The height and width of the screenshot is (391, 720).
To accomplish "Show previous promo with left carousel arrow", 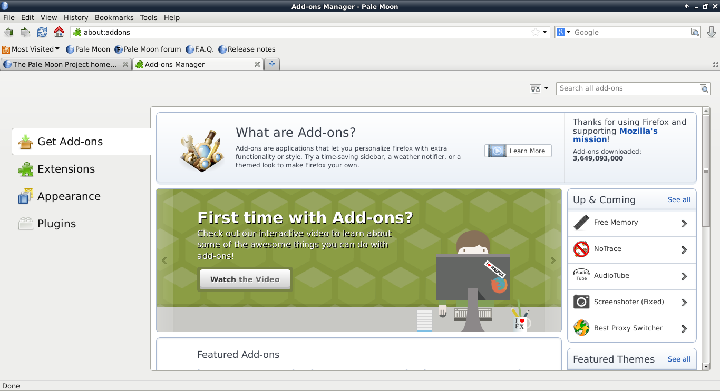I will click(x=164, y=260).
